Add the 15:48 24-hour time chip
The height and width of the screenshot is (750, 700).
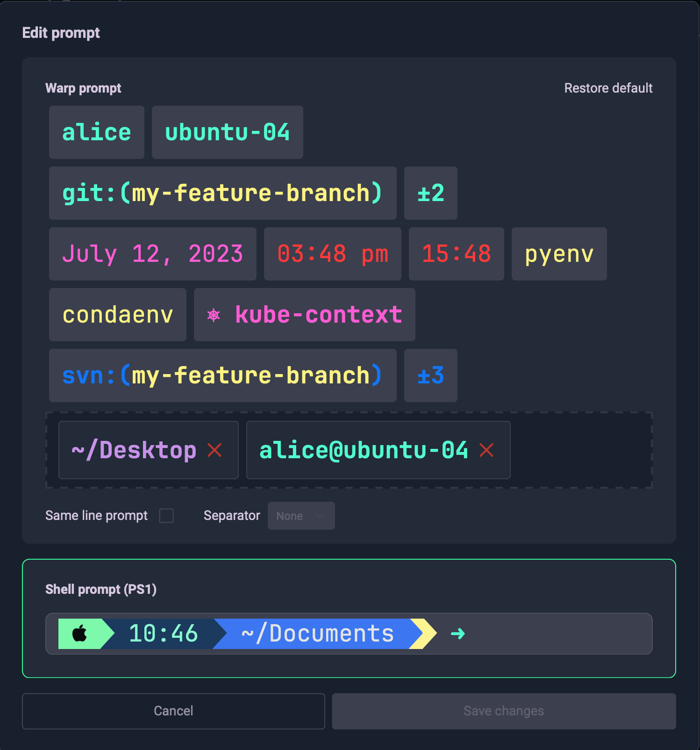click(456, 254)
